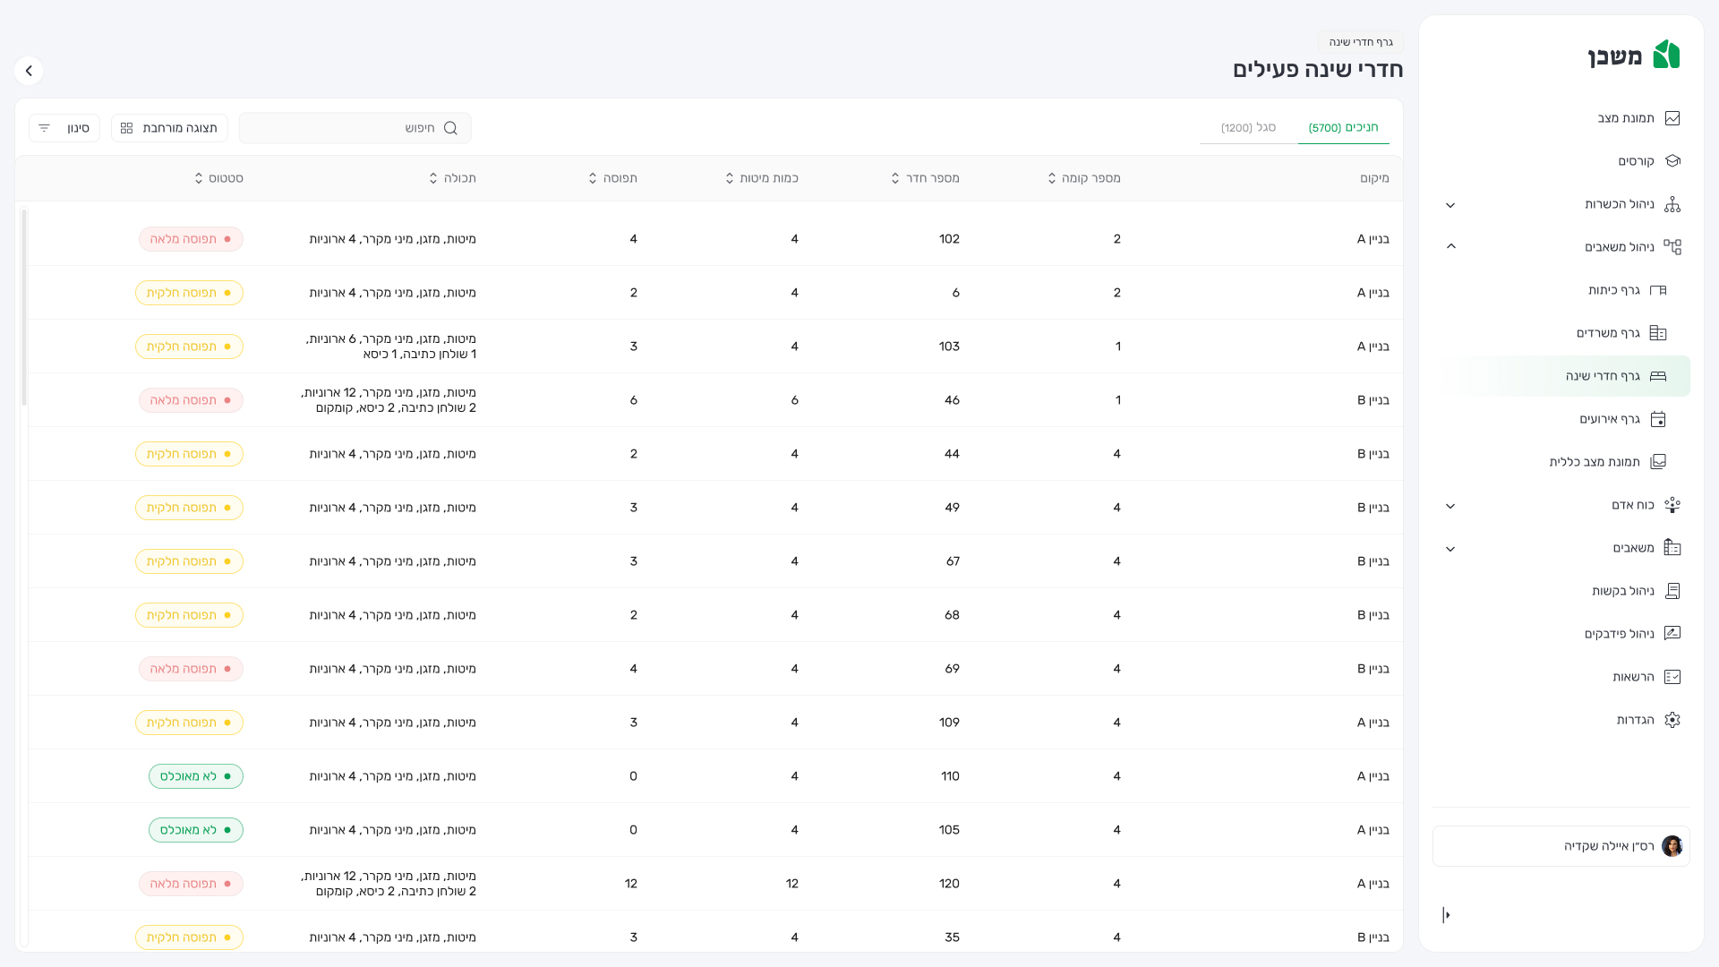This screenshot has width=1719, height=967.
Task: Select the trainees (5700) tab
Action: click(x=1343, y=128)
